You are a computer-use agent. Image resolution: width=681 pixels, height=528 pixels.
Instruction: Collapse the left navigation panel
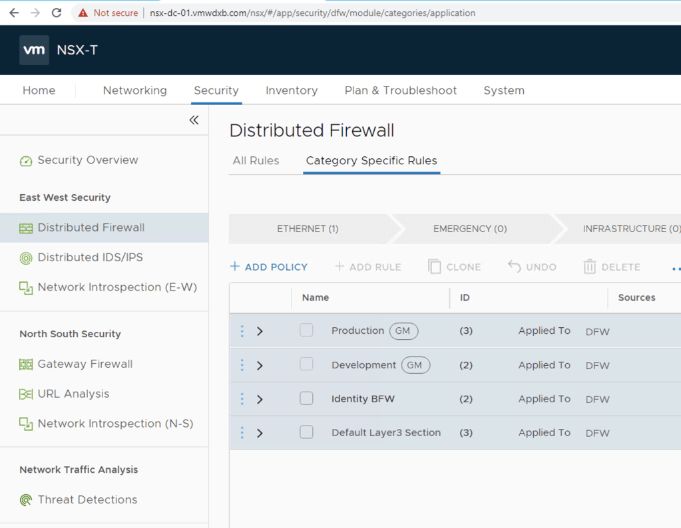pos(194,120)
